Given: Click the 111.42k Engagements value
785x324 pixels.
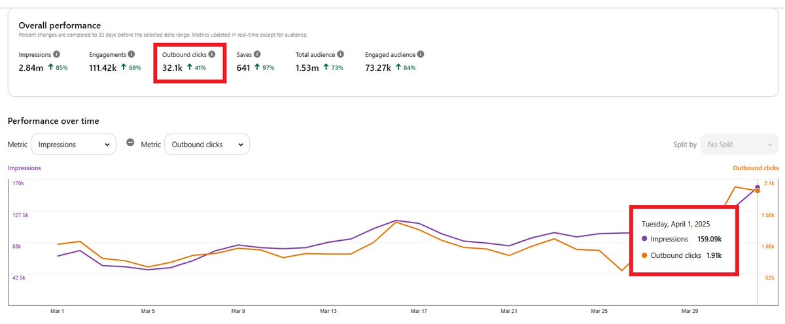Looking at the screenshot, I should click(x=103, y=67).
